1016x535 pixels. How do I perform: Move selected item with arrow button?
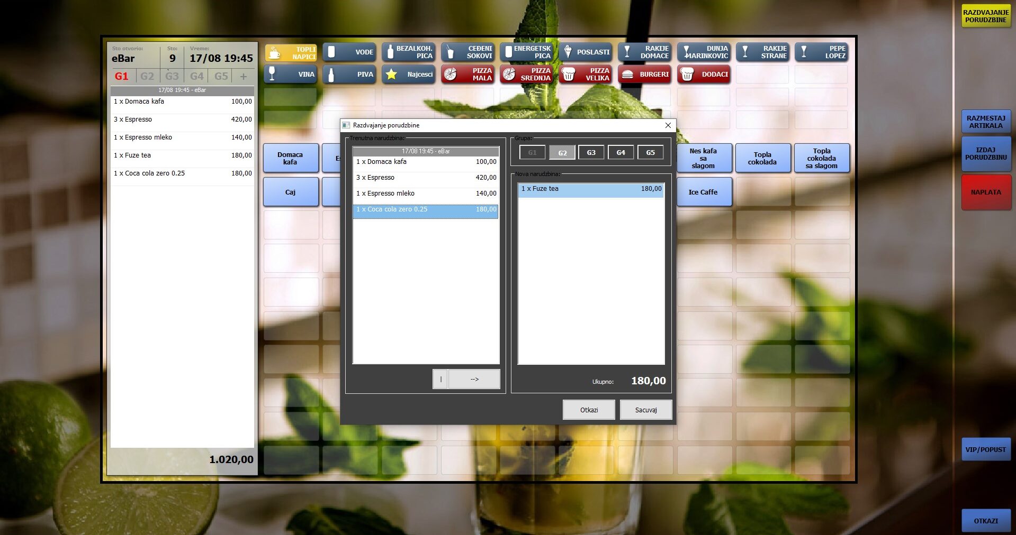click(x=474, y=379)
